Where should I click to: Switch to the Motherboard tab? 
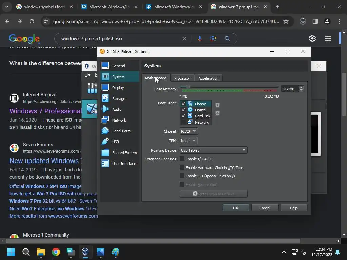(156, 78)
